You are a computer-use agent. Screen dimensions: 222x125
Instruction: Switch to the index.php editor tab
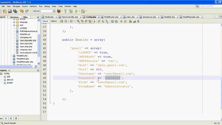[130, 17]
